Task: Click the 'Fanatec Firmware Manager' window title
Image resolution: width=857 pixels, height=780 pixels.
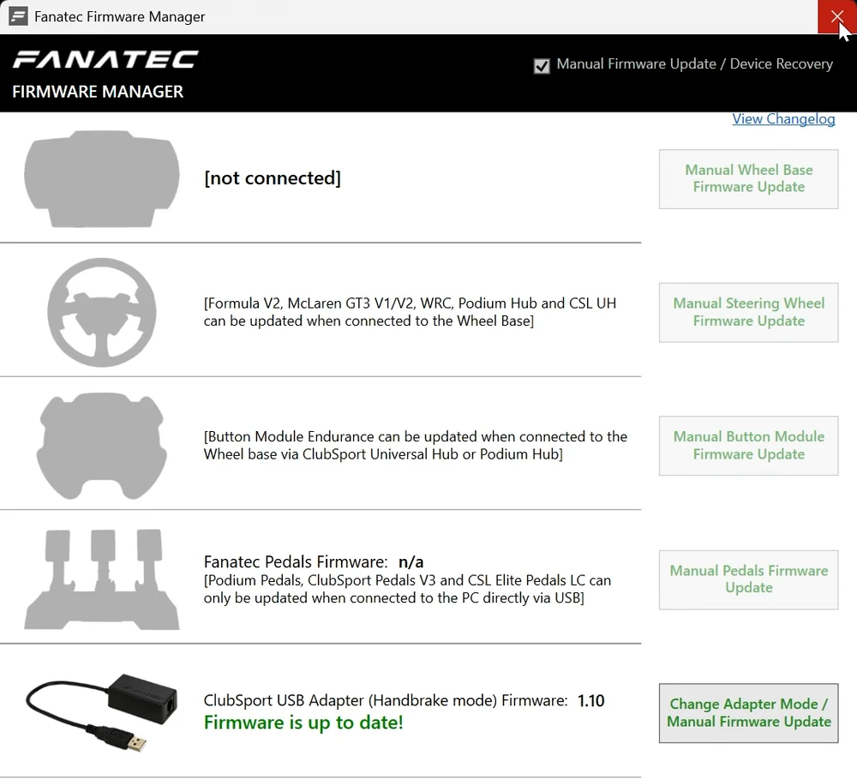Action: [x=120, y=17]
